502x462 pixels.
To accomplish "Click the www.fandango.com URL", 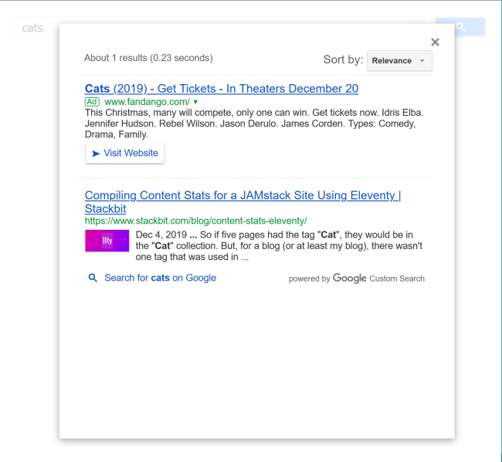I will [147, 102].
